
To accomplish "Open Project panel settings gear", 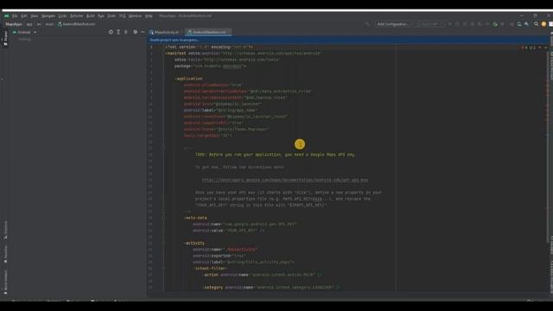I will click(135, 32).
